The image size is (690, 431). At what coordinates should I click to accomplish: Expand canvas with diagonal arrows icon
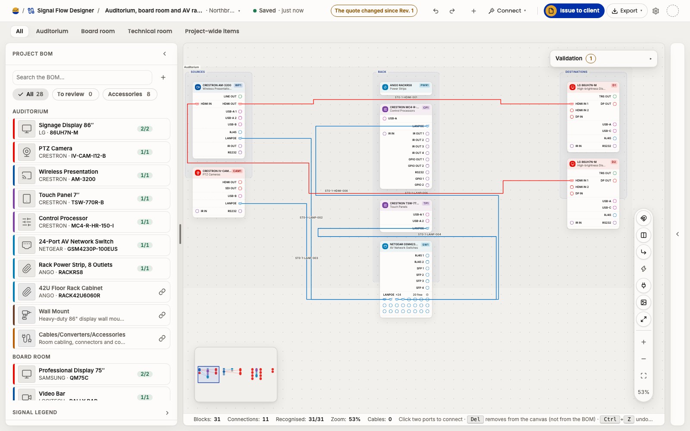pyautogui.click(x=643, y=319)
